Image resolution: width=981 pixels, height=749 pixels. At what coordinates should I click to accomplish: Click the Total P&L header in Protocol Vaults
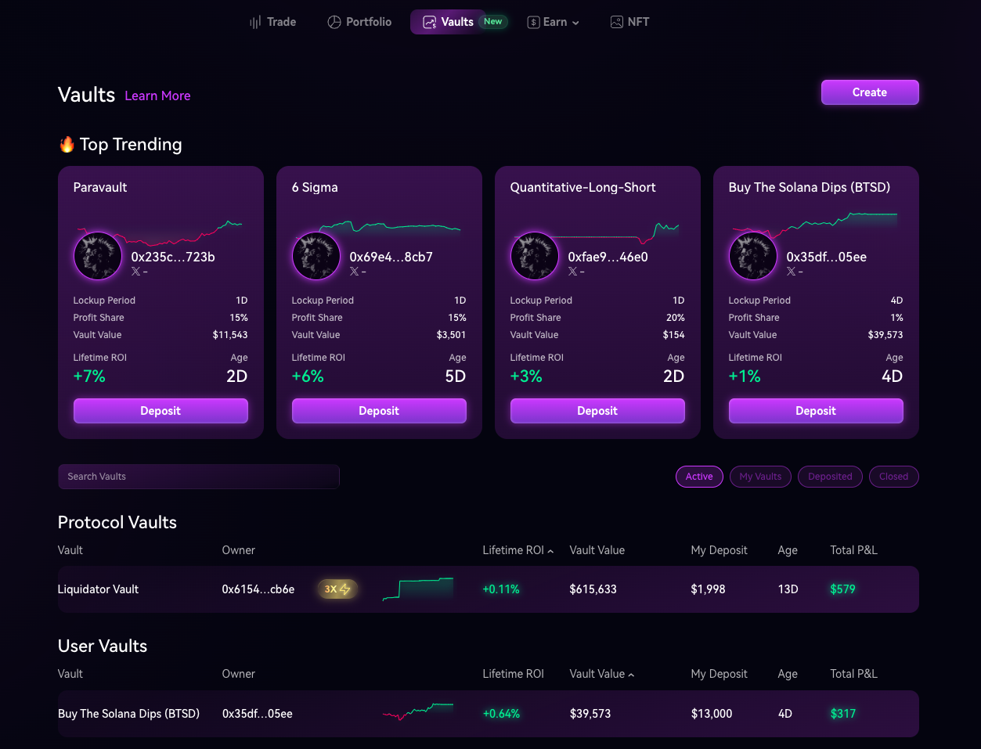coord(853,550)
